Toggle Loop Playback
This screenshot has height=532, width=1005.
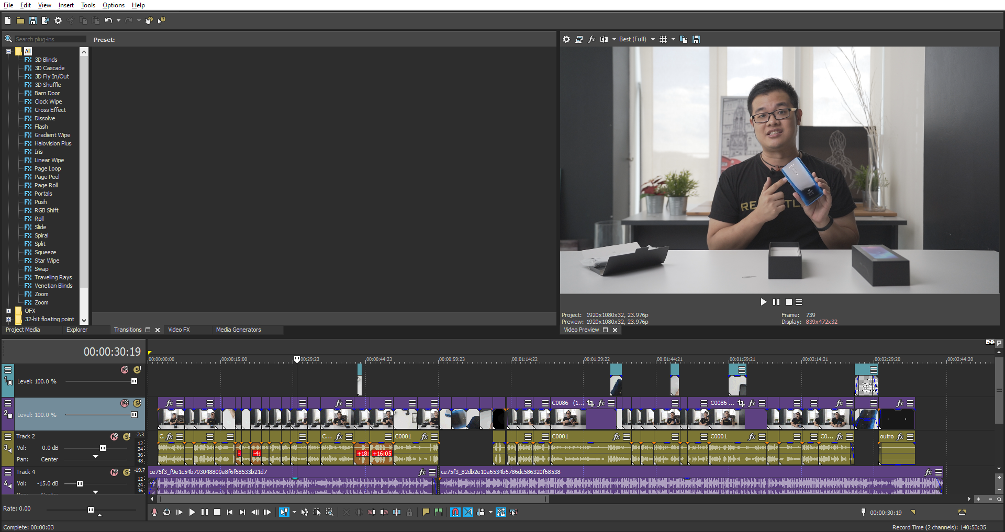[x=166, y=512]
